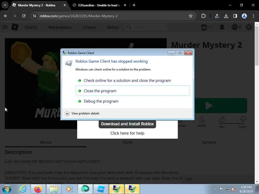
Task: Open Windows Media Player from taskbar
Action: click(69, 189)
